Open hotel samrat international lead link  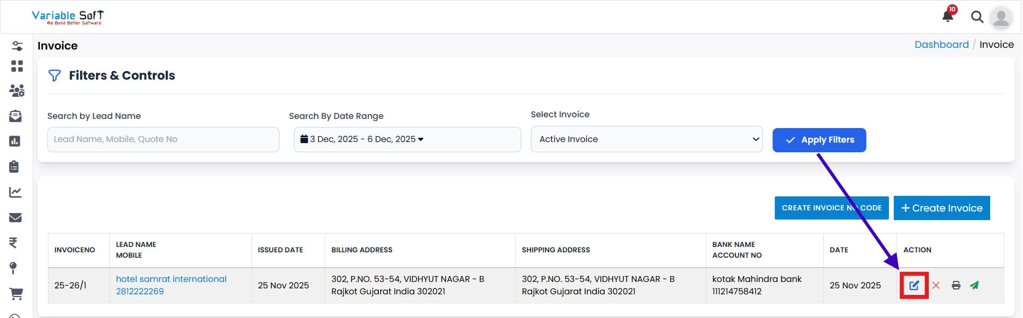(171, 279)
